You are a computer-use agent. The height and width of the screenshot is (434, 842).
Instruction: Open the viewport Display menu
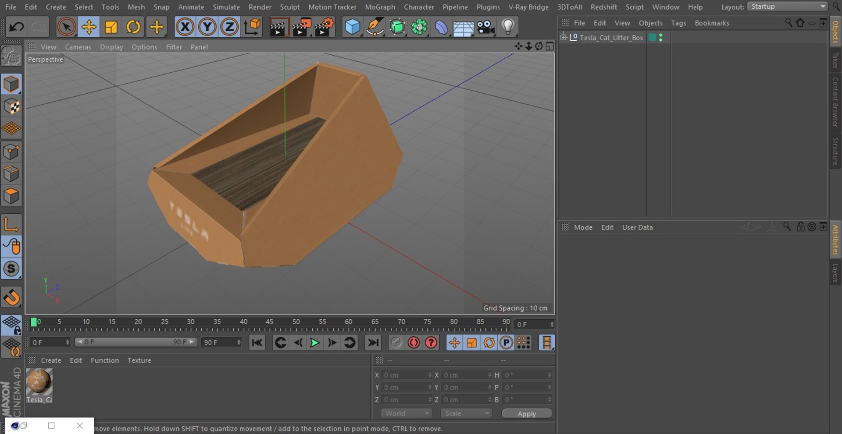(111, 47)
